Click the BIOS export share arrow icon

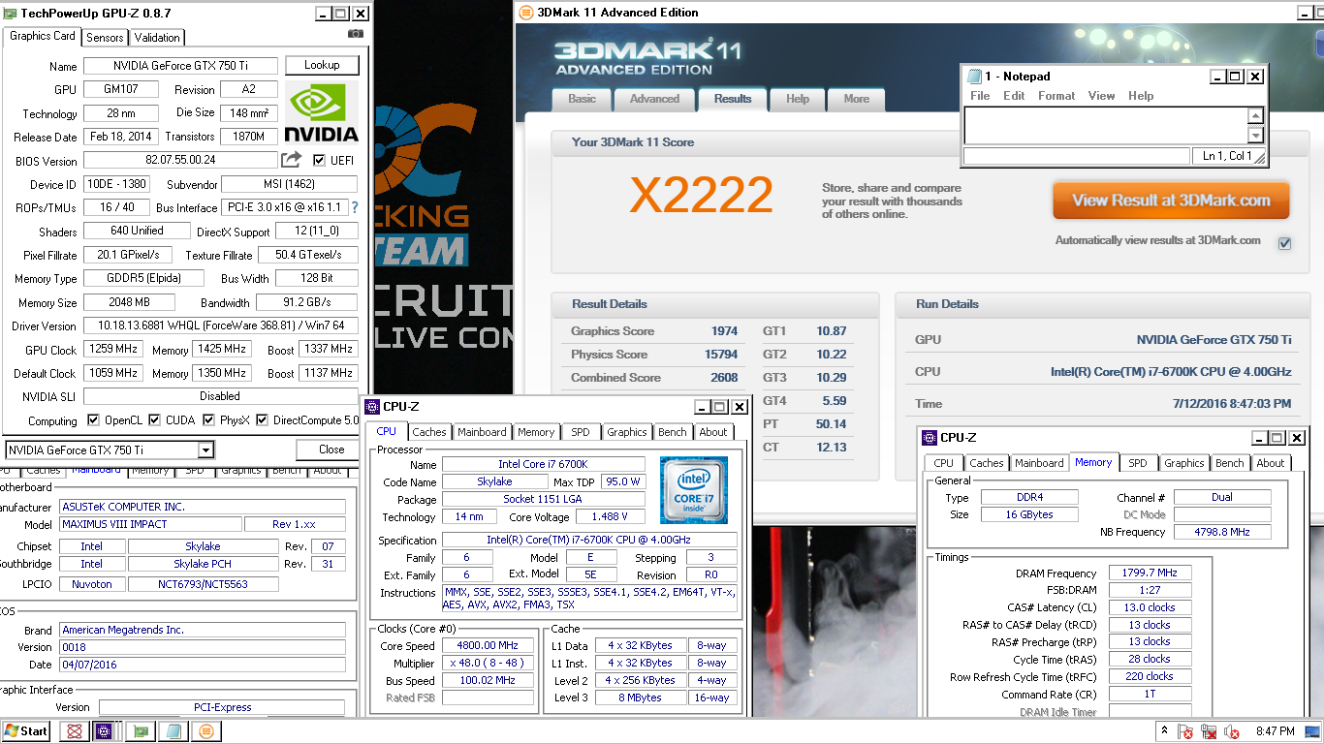pyautogui.click(x=292, y=160)
